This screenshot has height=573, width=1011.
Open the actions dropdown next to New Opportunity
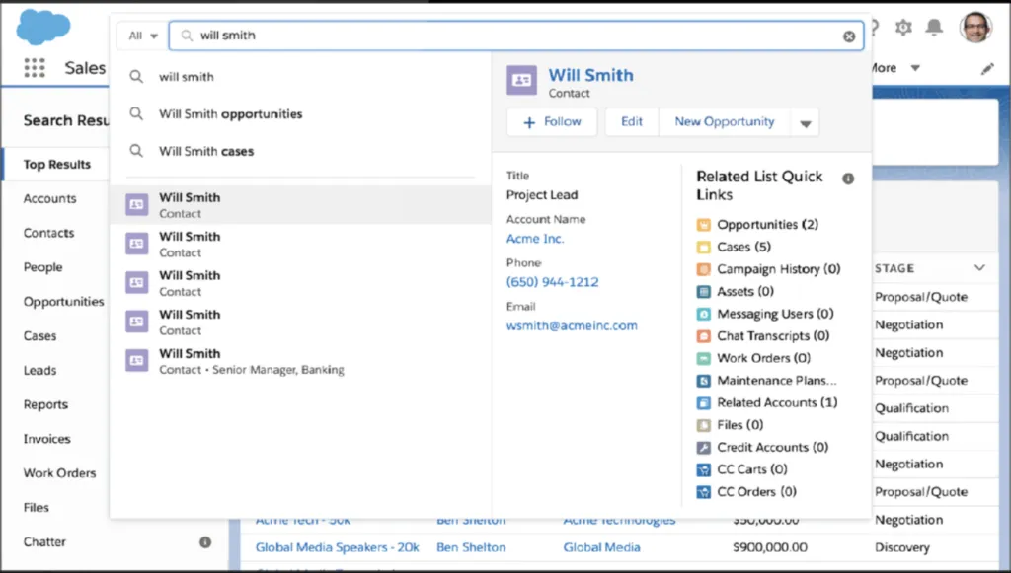[x=806, y=122]
